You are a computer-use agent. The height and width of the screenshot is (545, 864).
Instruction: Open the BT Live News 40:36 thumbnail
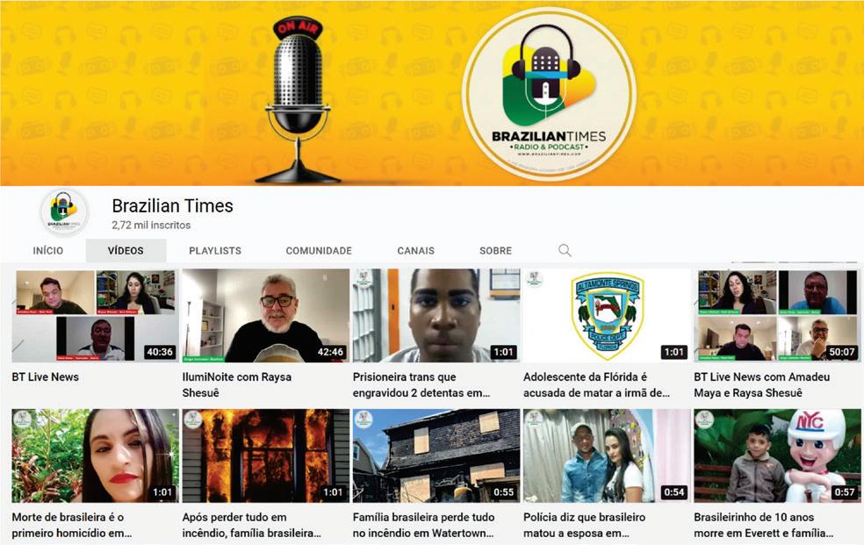pos(96,315)
